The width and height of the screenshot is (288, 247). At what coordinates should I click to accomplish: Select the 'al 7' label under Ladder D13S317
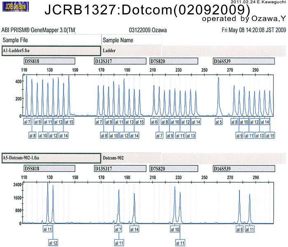tap(99, 122)
